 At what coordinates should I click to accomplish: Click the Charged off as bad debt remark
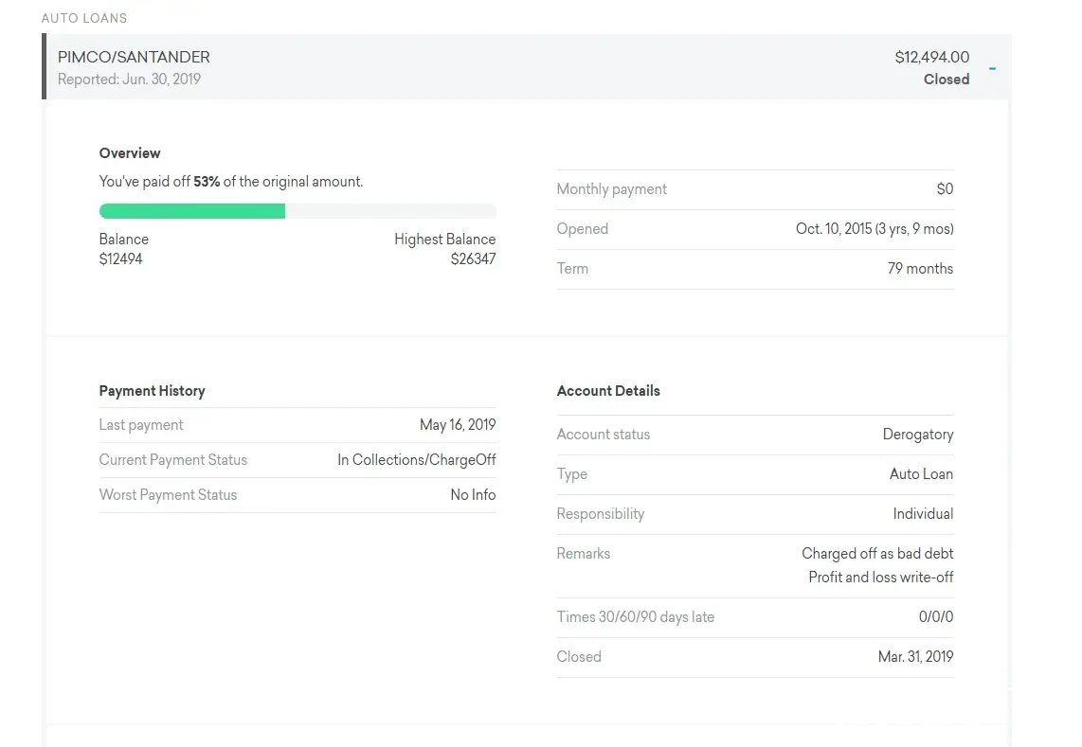876,554
